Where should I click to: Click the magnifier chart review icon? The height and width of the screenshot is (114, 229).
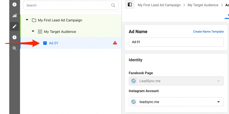15,48
